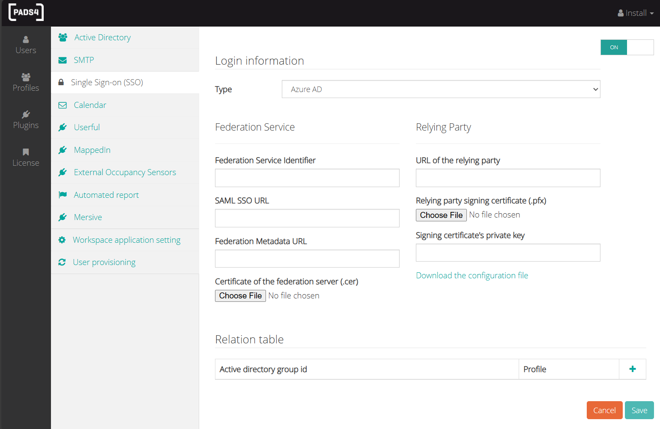Click the Mersive plug icon
660x429 pixels.
[x=63, y=217]
